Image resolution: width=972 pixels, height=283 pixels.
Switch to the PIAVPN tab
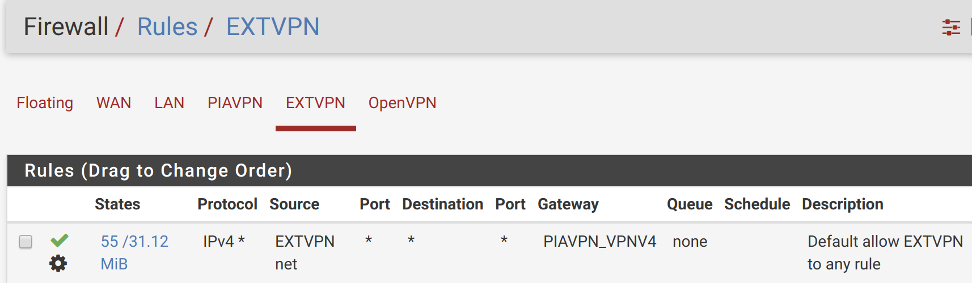[235, 103]
